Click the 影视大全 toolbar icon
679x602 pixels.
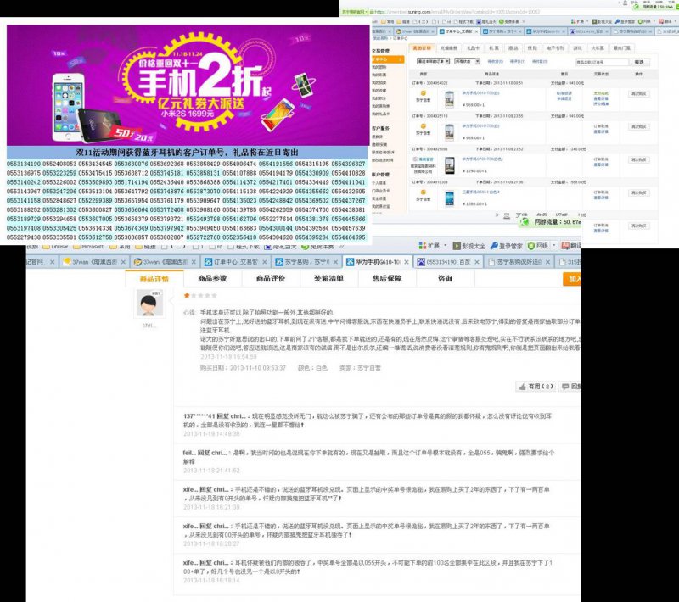pos(469,244)
